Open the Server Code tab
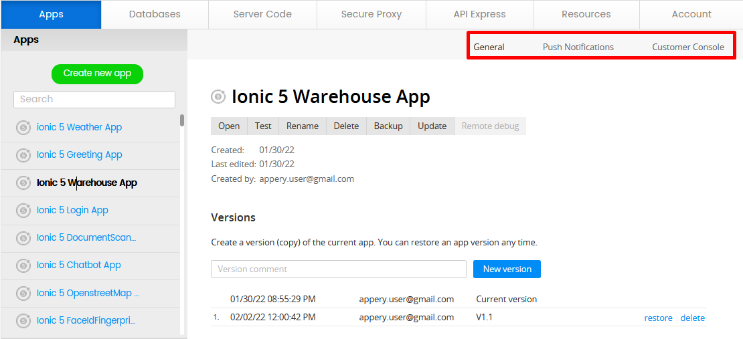Image resolution: width=743 pixels, height=339 pixels. click(262, 14)
